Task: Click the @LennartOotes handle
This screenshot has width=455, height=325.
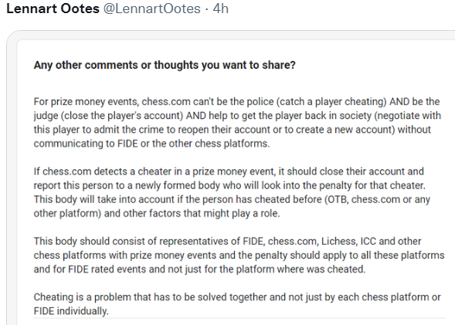Action: 152,8
